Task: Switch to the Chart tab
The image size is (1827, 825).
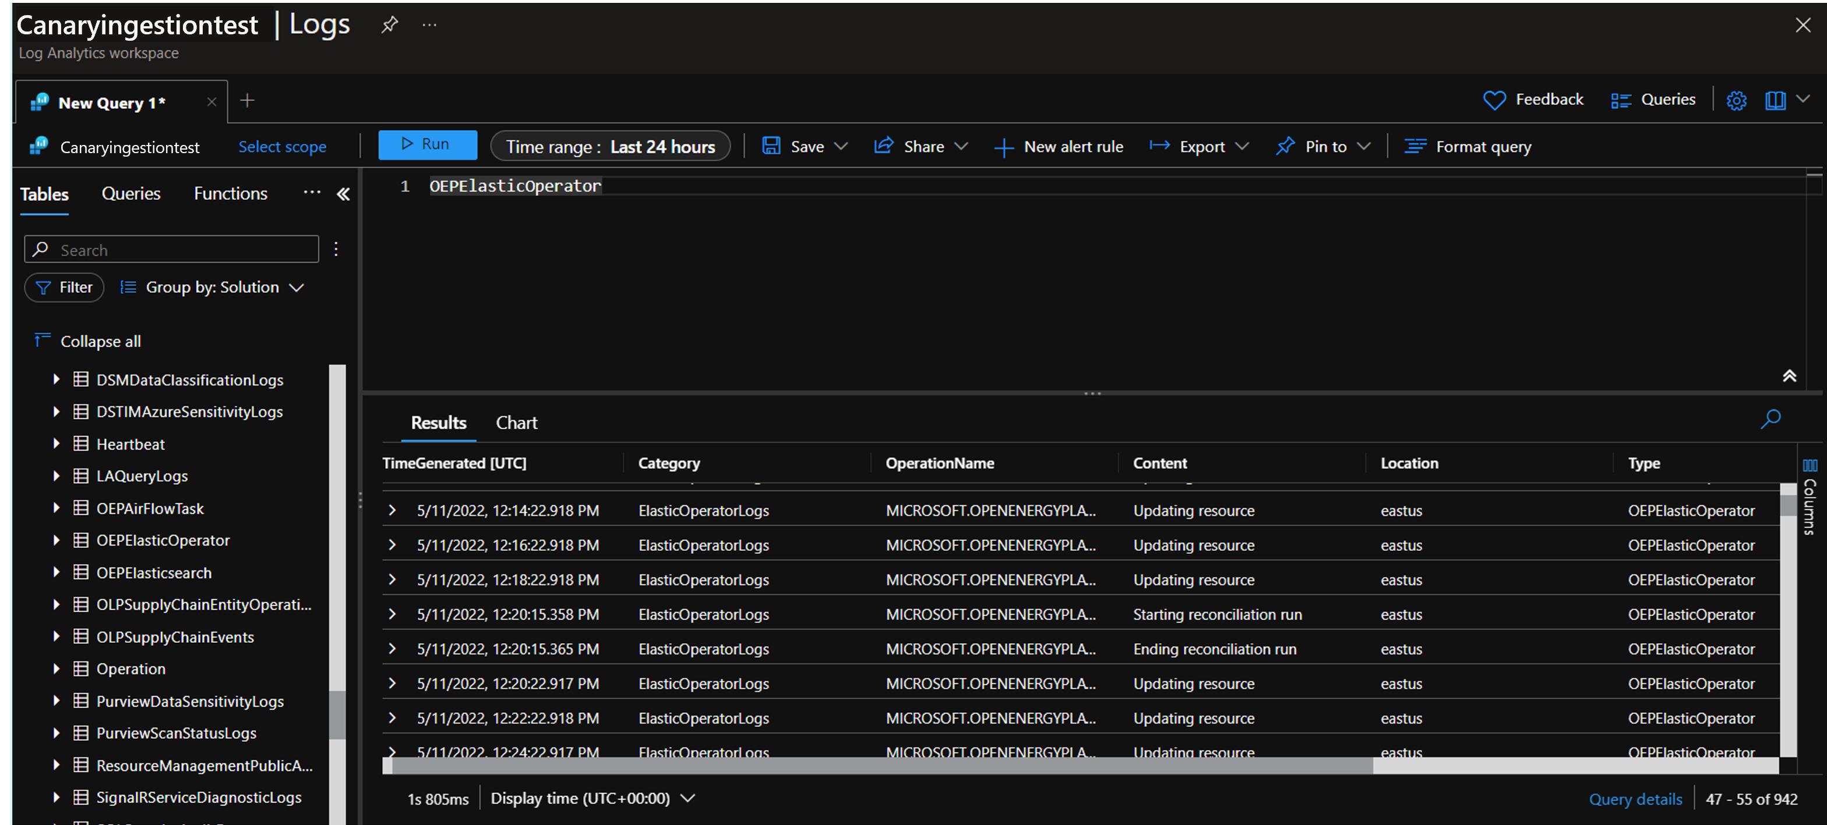Action: tap(516, 423)
